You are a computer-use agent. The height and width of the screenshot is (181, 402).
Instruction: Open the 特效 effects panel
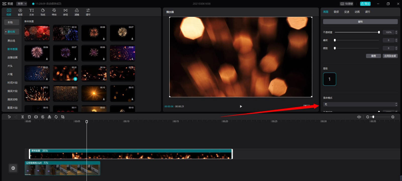pos(54,12)
